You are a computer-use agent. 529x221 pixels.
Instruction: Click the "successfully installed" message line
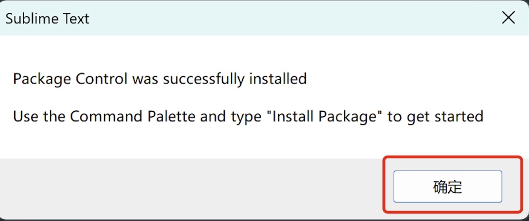tap(160, 78)
